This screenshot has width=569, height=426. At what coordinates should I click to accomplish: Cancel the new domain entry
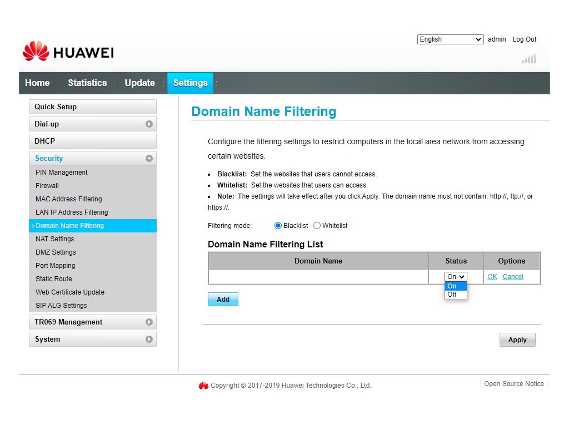tap(512, 277)
